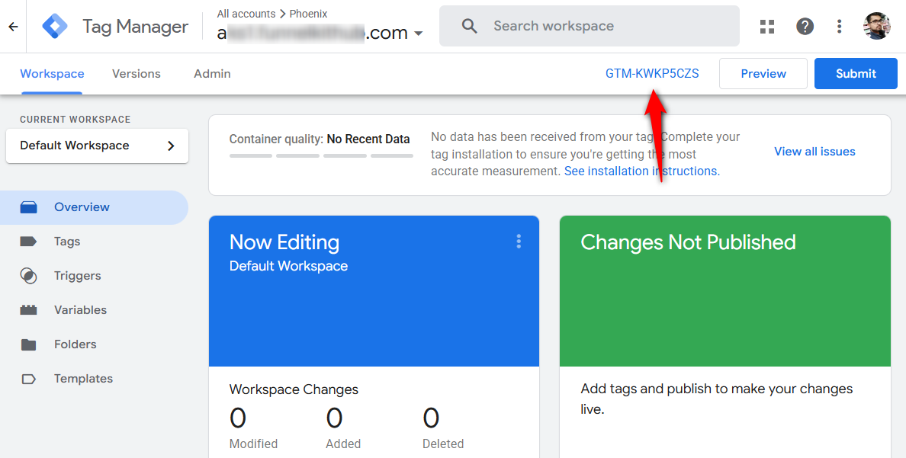
Task: Click the Search workspace field
Action: tap(590, 26)
